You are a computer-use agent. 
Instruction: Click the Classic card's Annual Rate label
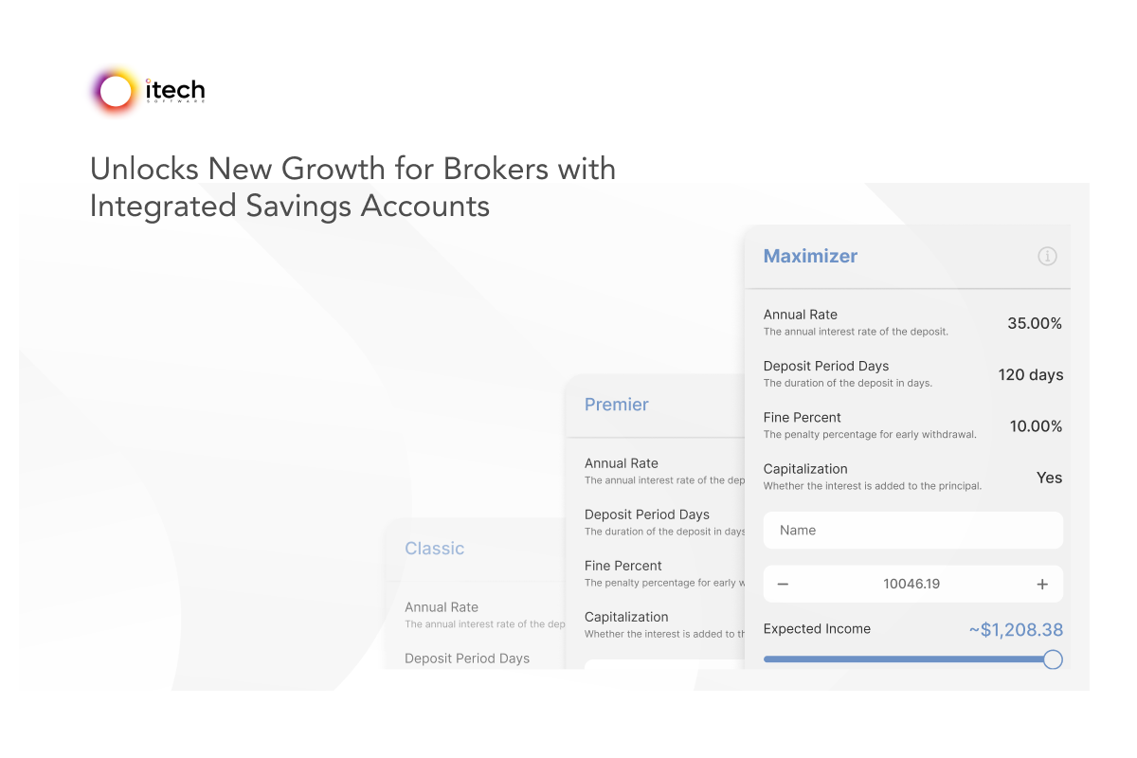pyautogui.click(x=442, y=607)
